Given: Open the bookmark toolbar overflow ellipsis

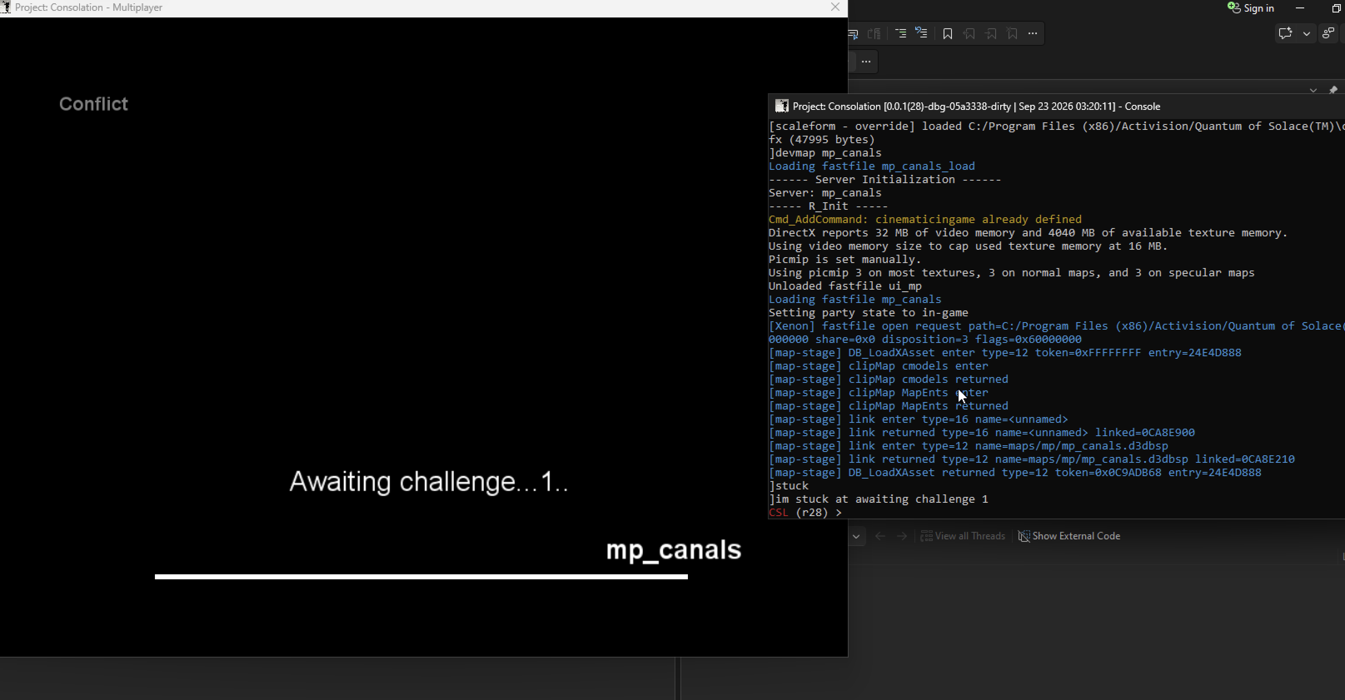Looking at the screenshot, I should 1033,34.
